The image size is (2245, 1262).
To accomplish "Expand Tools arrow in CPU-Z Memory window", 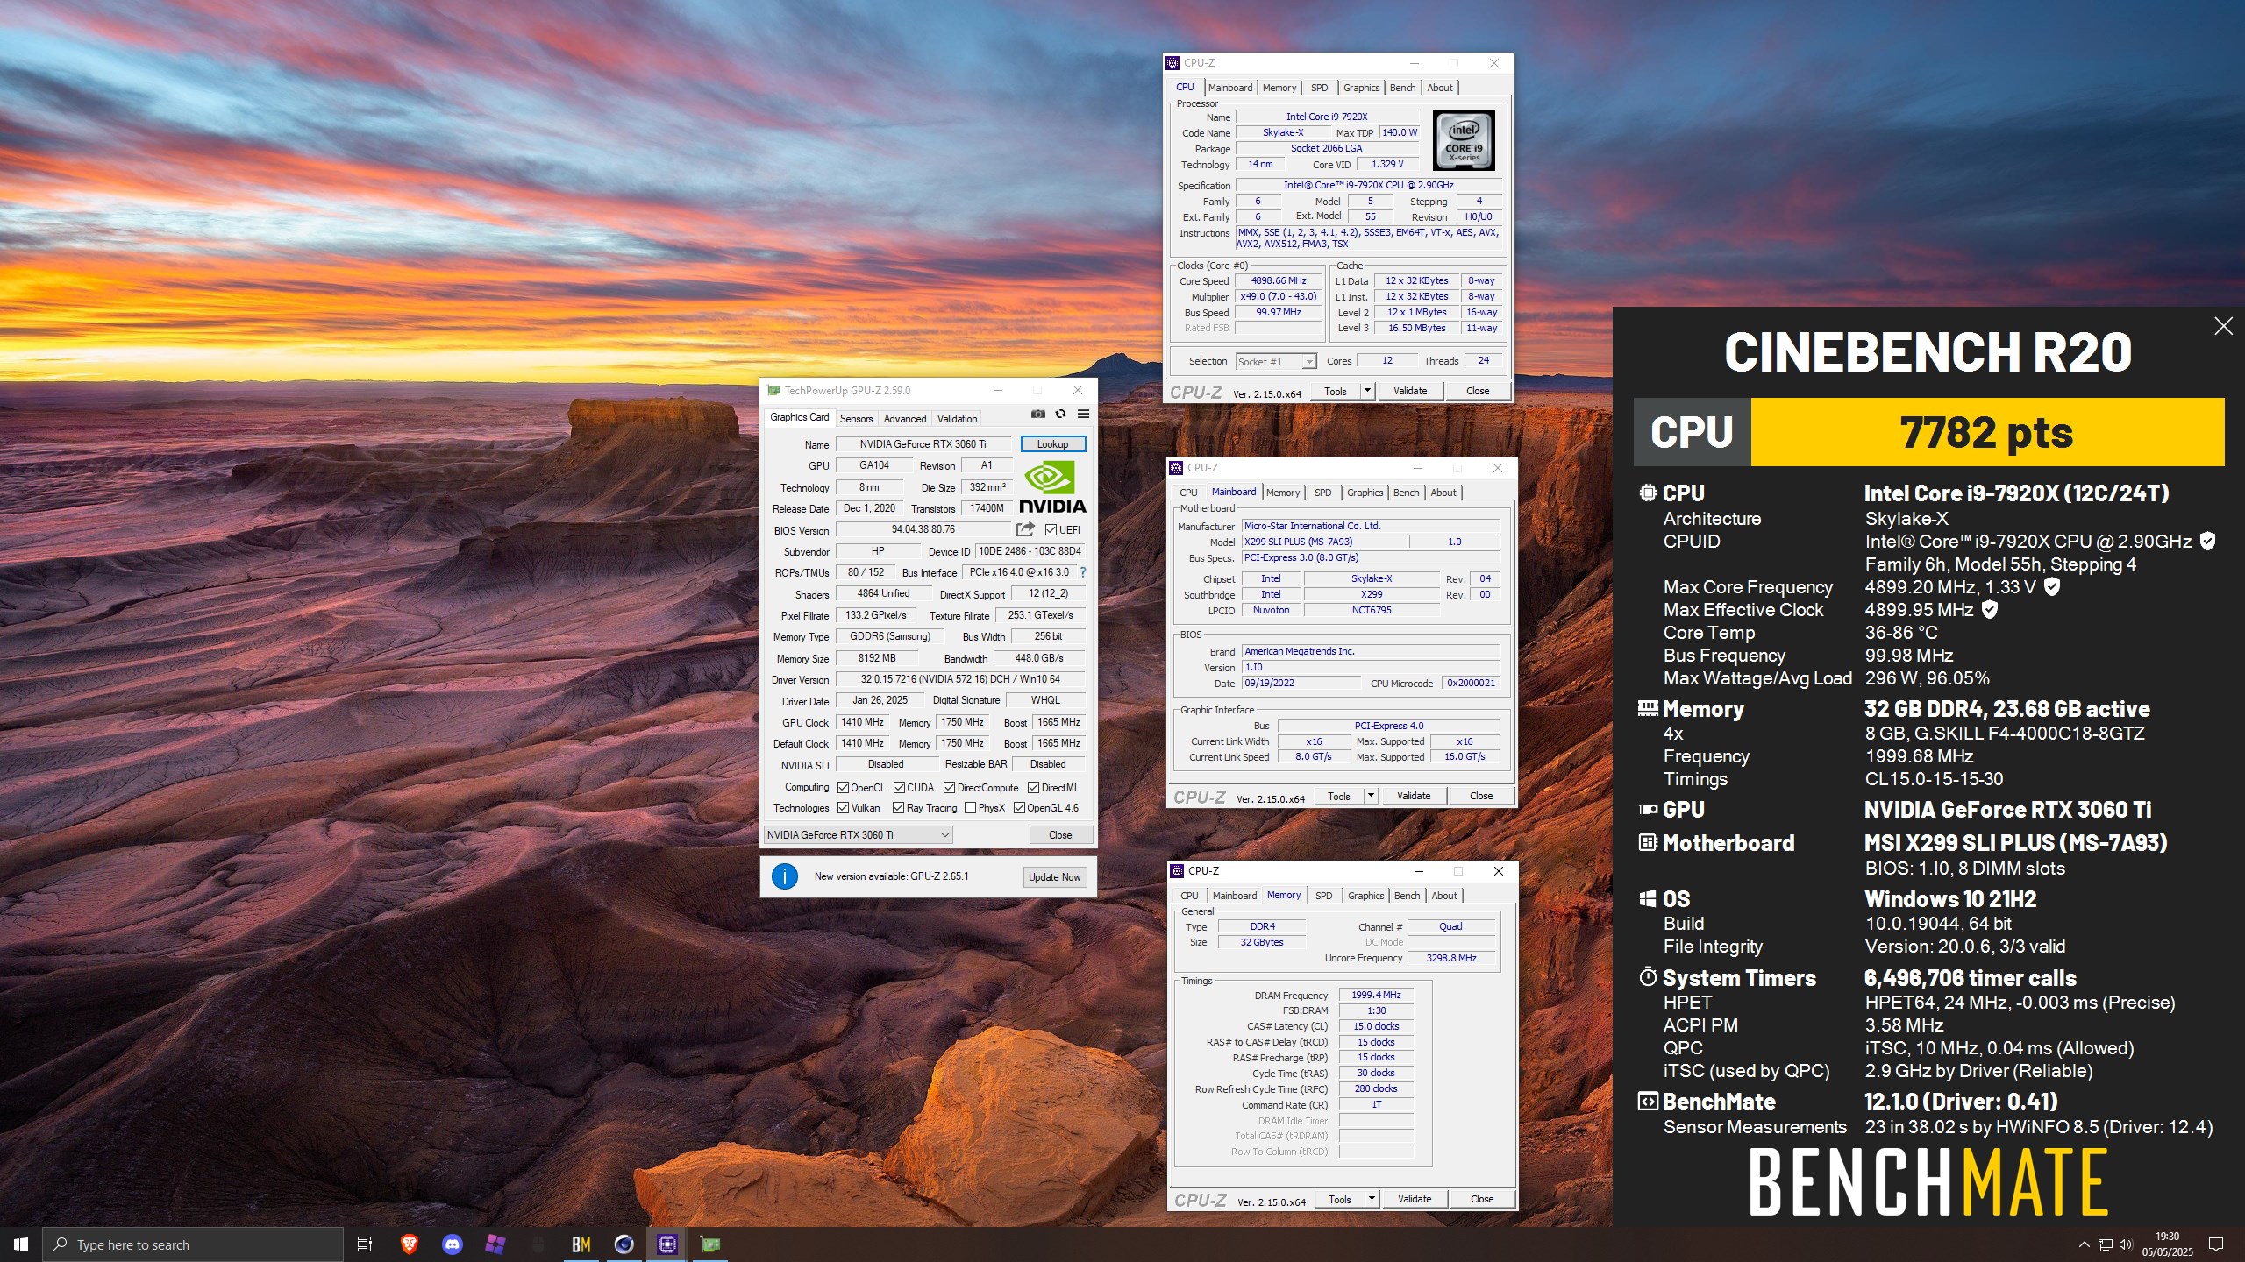I will (1371, 1199).
